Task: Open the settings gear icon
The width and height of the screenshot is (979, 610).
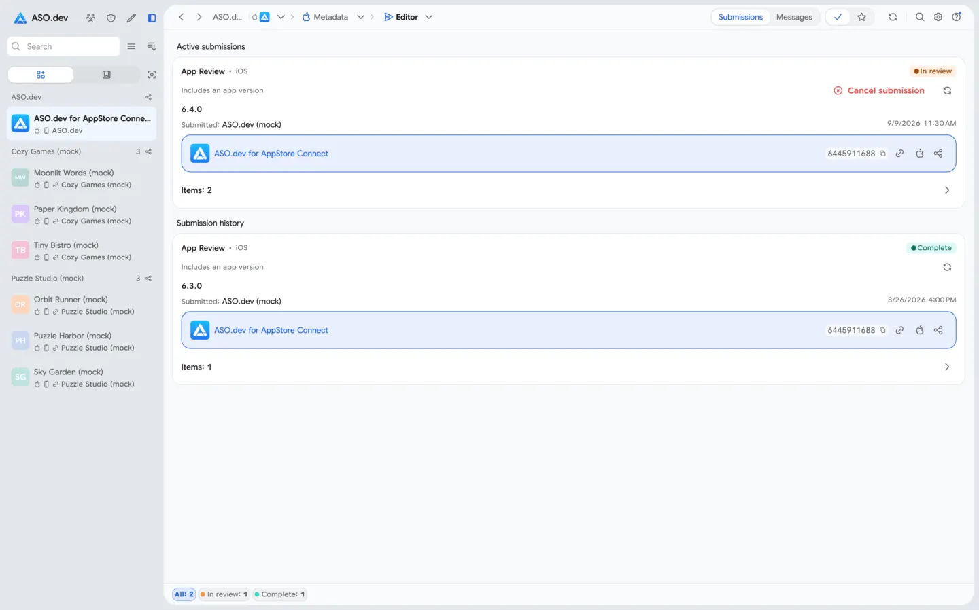Action: 938,17
